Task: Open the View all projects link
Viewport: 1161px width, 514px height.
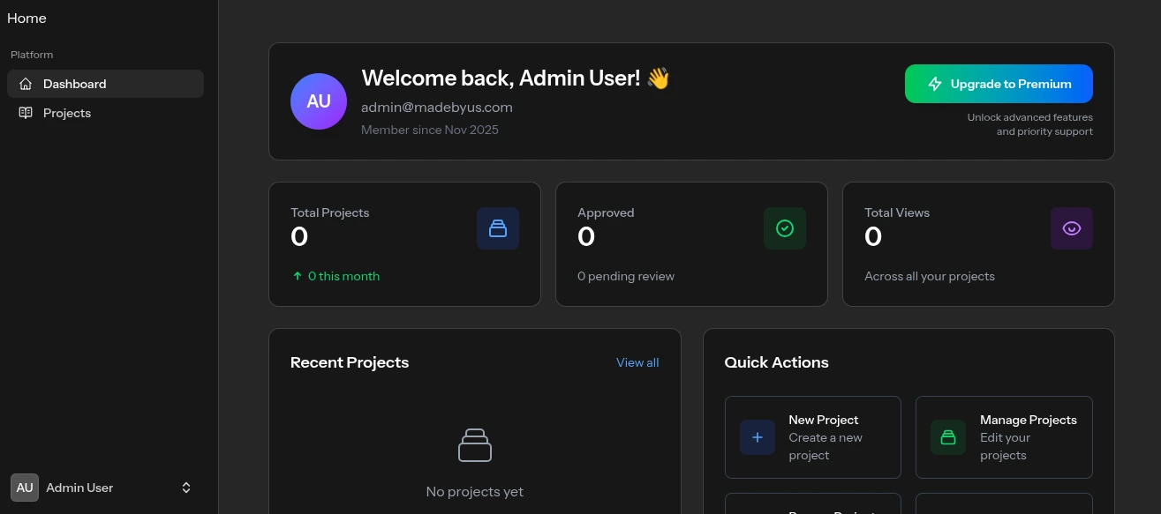Action: click(x=637, y=362)
